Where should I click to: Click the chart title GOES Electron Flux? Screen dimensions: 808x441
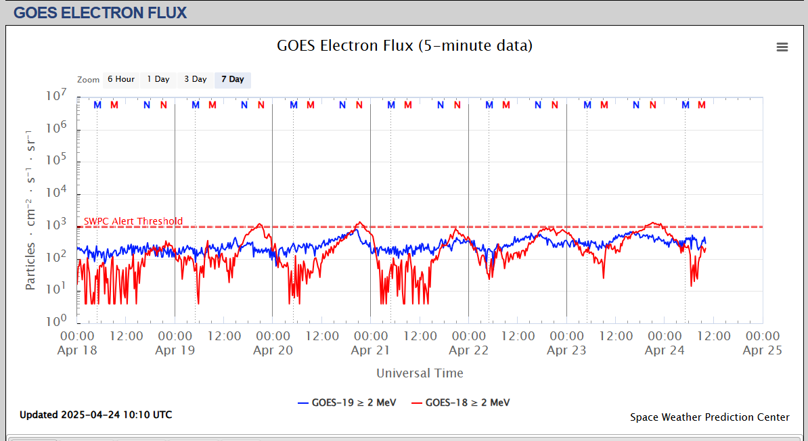coord(405,45)
